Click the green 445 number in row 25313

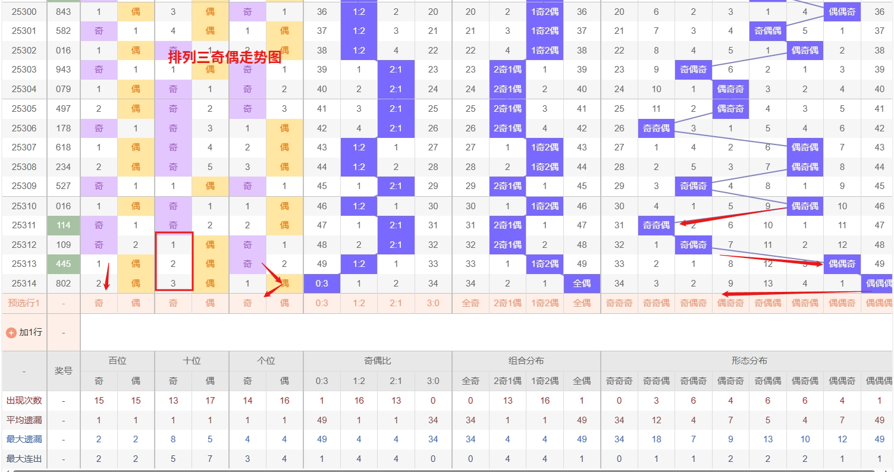tap(64, 264)
